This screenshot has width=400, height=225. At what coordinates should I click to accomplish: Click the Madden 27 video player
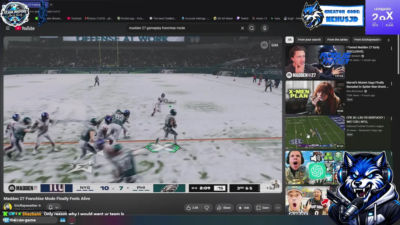[143, 115]
